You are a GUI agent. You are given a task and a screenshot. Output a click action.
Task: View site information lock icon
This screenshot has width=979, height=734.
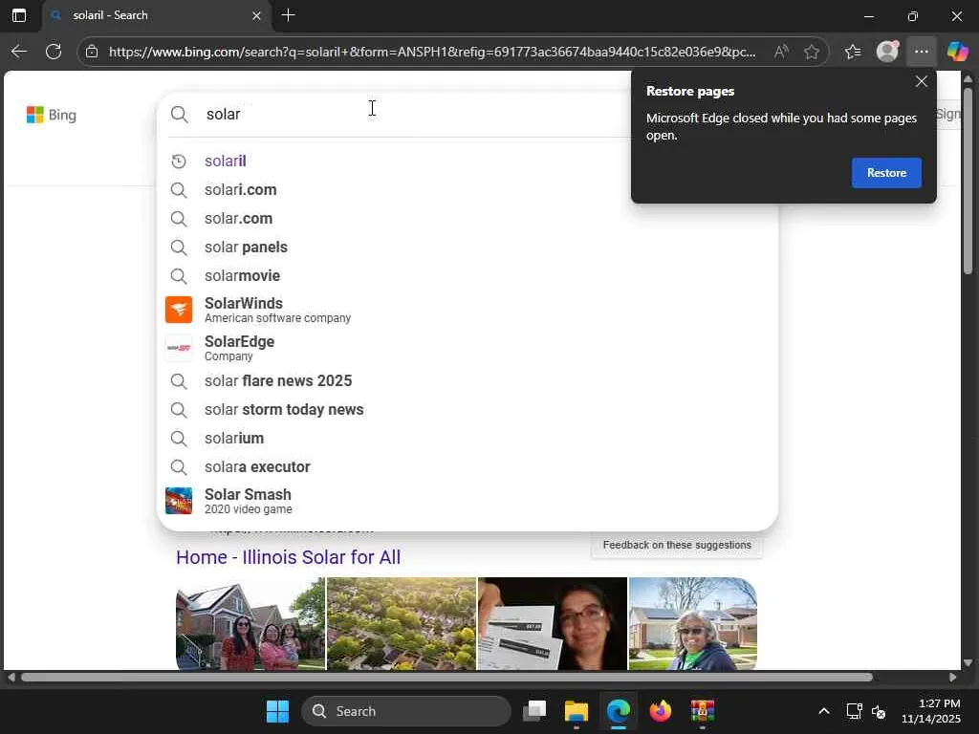[x=92, y=52]
